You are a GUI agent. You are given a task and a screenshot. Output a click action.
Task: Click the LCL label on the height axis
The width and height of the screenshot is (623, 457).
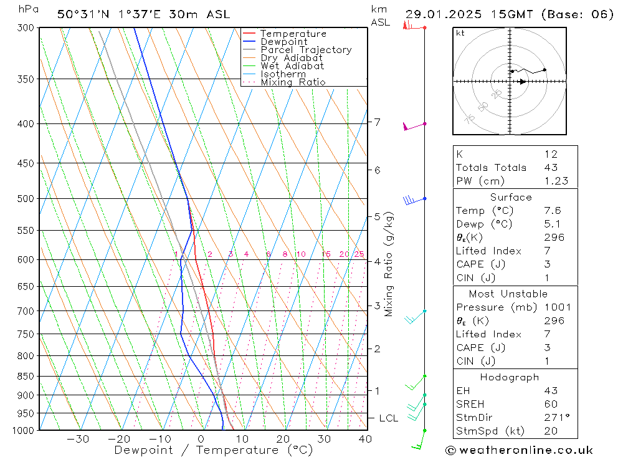click(388, 418)
